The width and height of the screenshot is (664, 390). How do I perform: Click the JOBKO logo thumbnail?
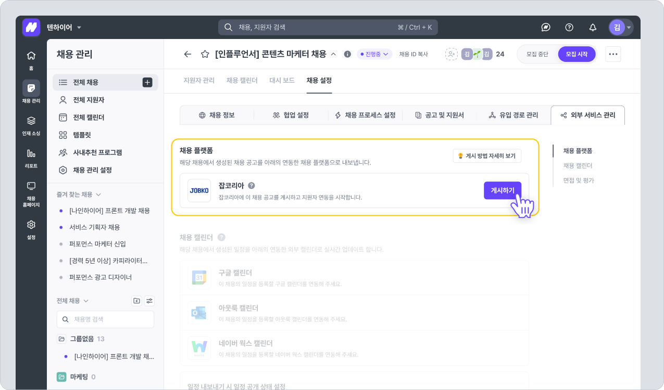coord(199,191)
